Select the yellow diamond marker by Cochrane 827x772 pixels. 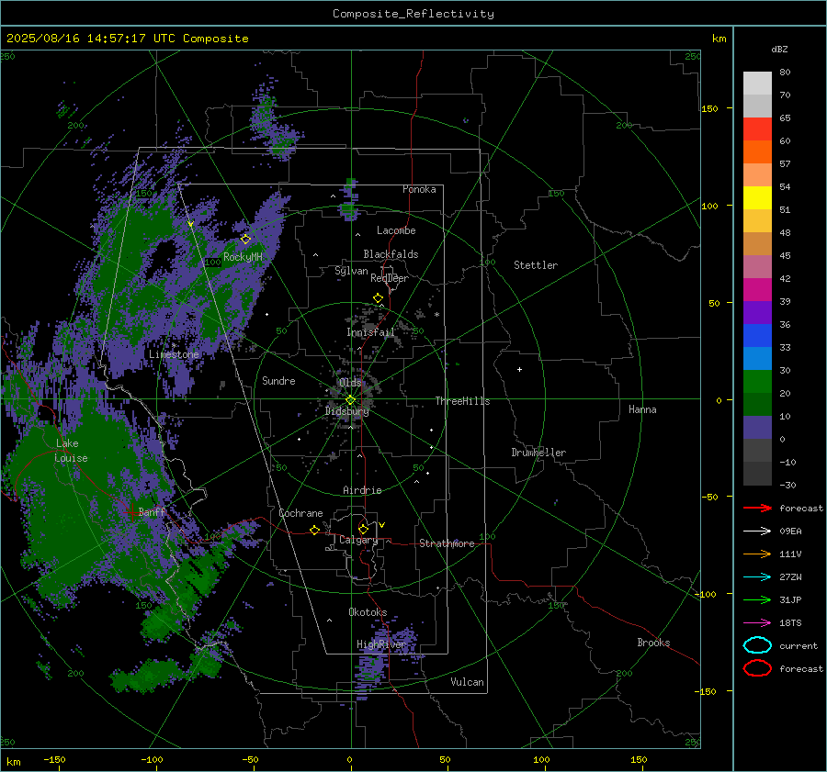(314, 531)
